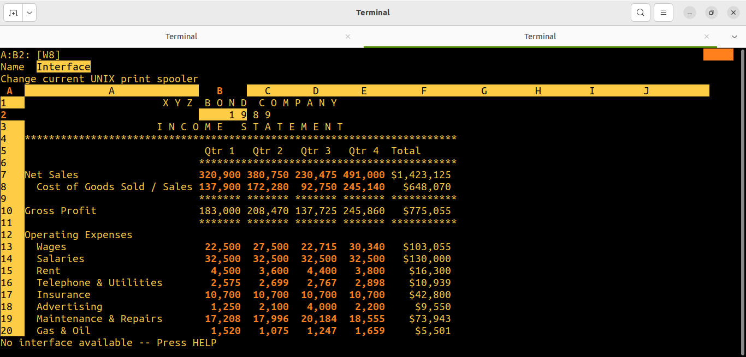Image resolution: width=746 pixels, height=357 pixels.
Task: Close the Terminal window
Action: 733,13
